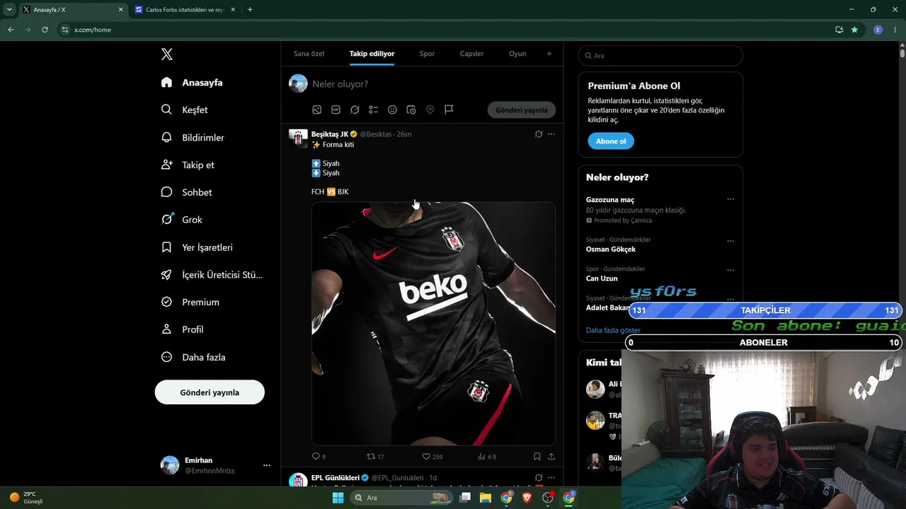Screen dimensions: 906x509
Task: Click the composer's Gönderi yayınla button
Action: (x=522, y=110)
